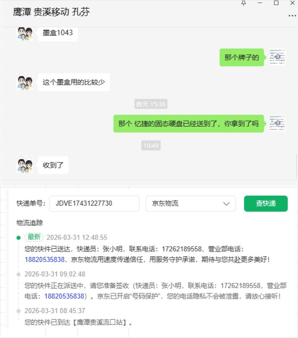This screenshot has height=338, width=298.
Task: Click contact avatar beside 这个墨盒用的比较少
Action: tap(25, 82)
